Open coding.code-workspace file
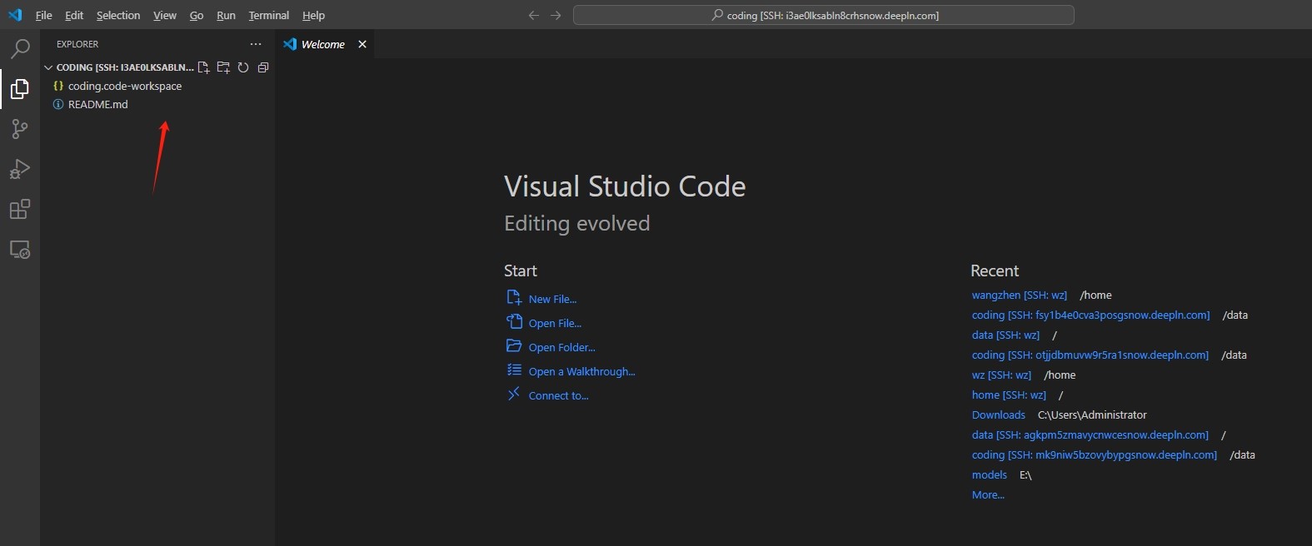1312x546 pixels. click(125, 86)
